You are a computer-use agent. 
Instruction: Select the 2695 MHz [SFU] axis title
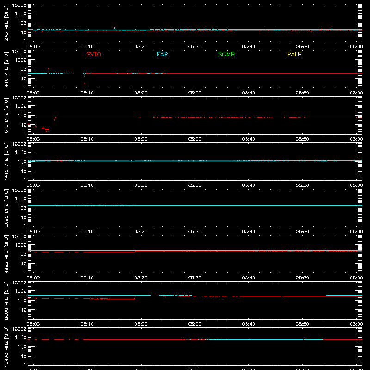click(6, 208)
